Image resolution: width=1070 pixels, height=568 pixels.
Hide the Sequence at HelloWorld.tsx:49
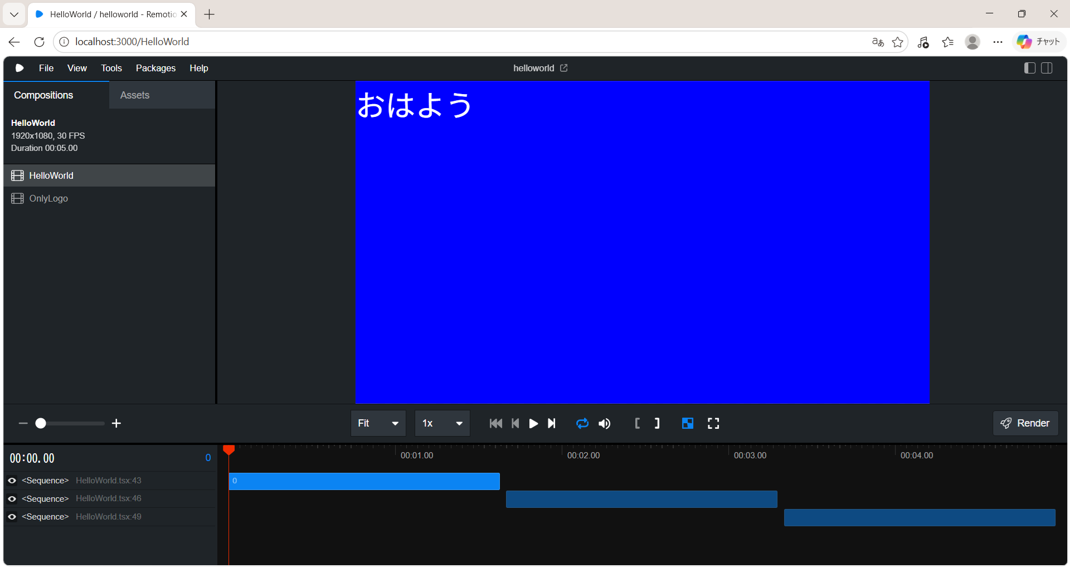point(12,517)
